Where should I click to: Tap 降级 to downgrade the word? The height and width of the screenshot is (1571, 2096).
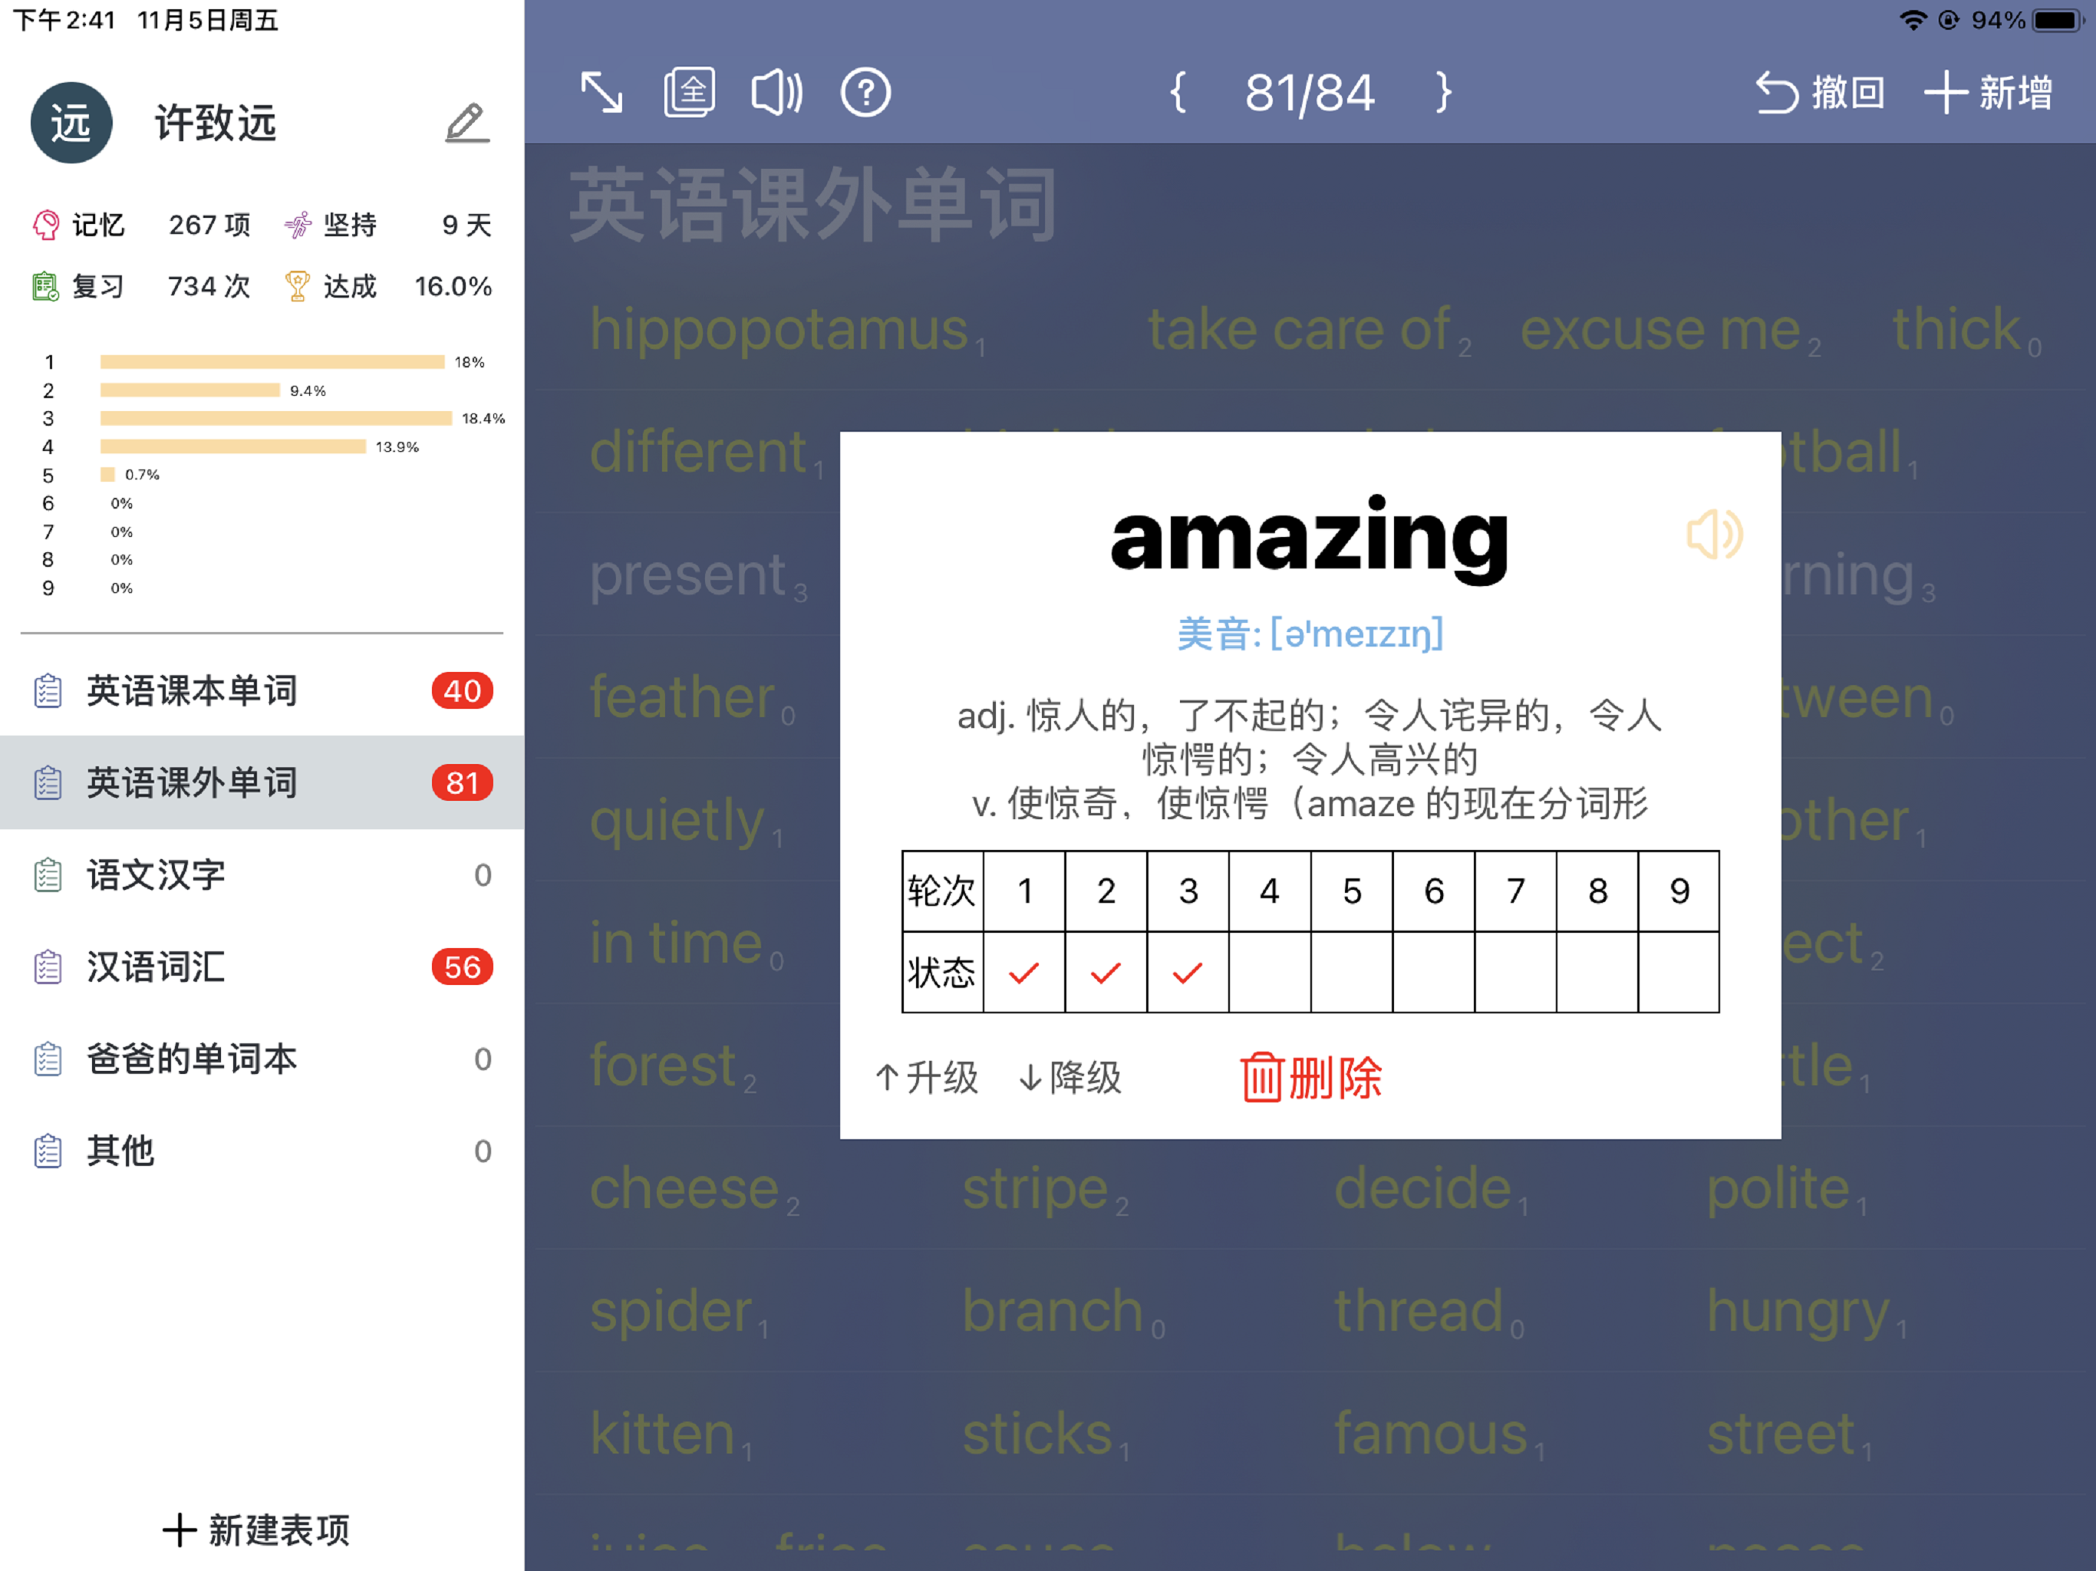1069,1077
